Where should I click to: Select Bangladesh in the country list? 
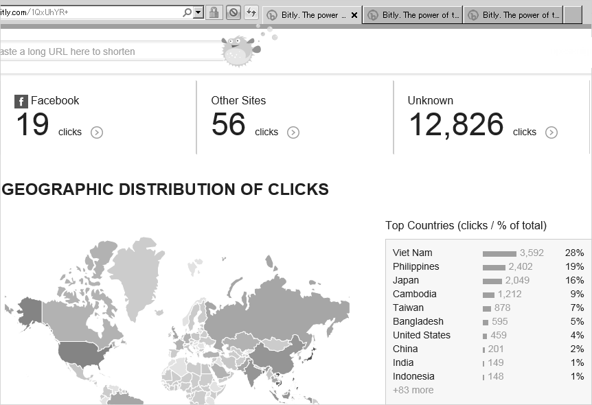click(418, 321)
